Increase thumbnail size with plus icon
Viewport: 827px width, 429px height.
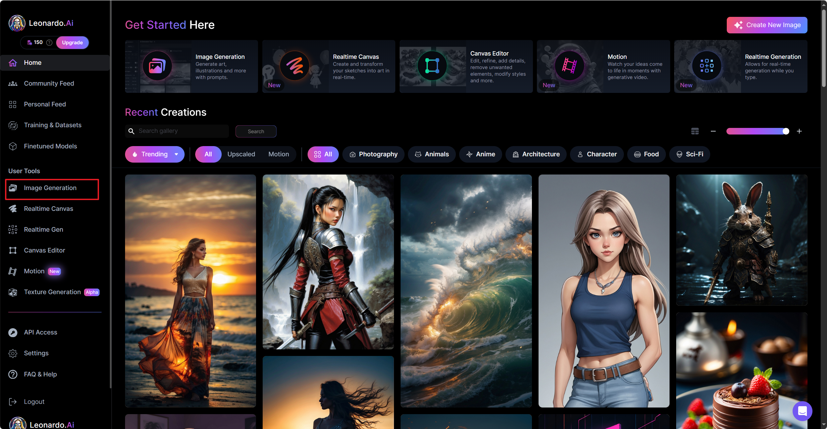click(799, 131)
